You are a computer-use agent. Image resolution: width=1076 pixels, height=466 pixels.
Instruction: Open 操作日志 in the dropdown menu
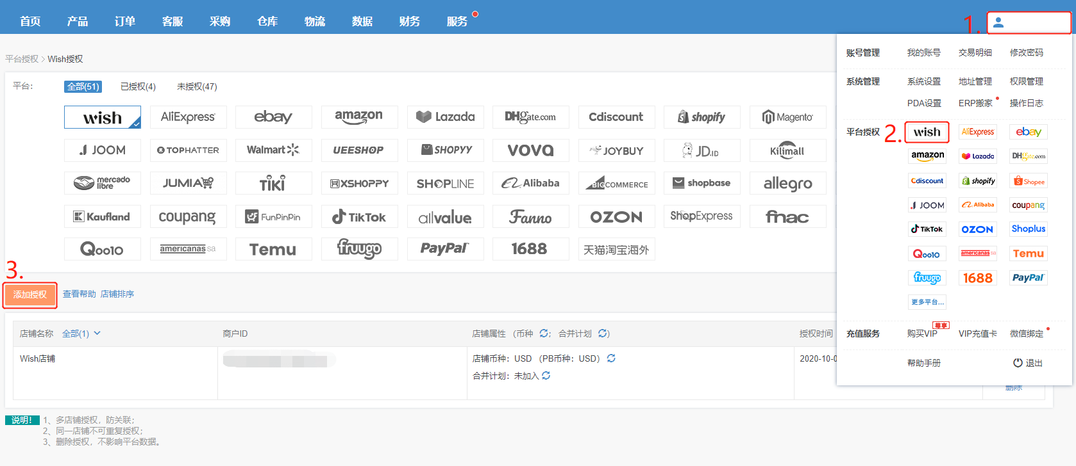[x=1027, y=103]
